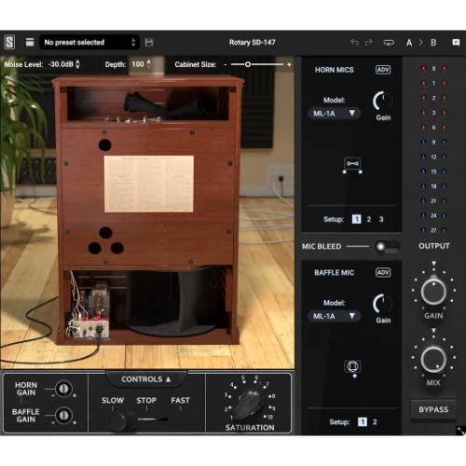Select the horn mics stereo placement icon
466x466 pixels.
(352, 166)
